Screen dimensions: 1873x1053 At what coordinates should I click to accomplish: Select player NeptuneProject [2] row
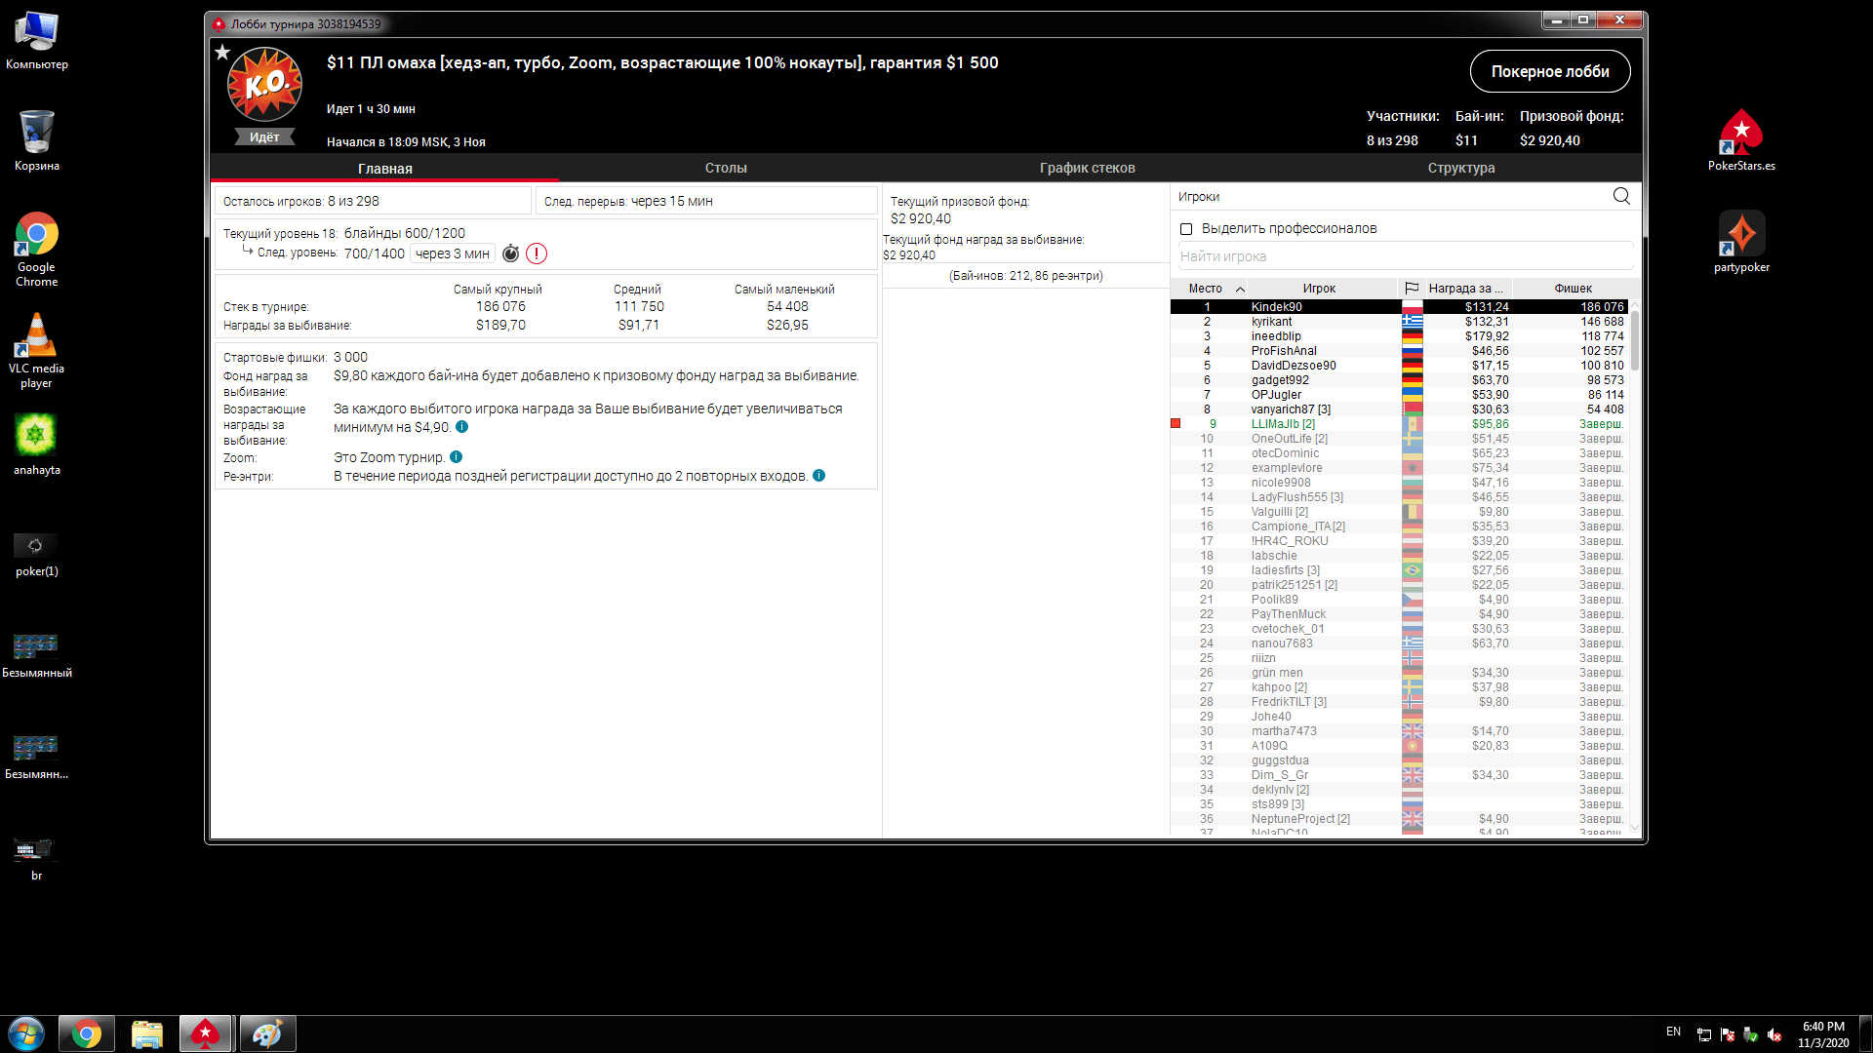(1400, 819)
